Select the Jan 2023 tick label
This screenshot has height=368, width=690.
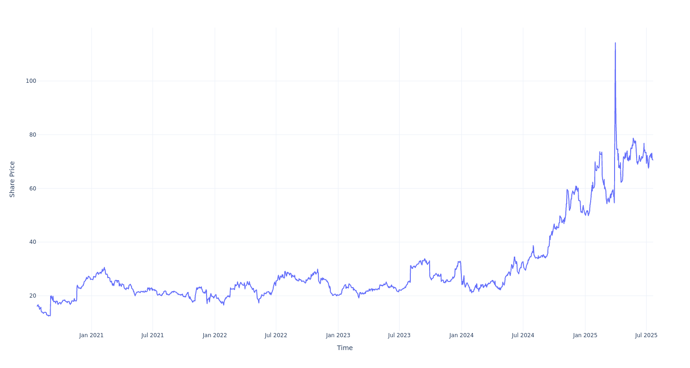[338, 335]
